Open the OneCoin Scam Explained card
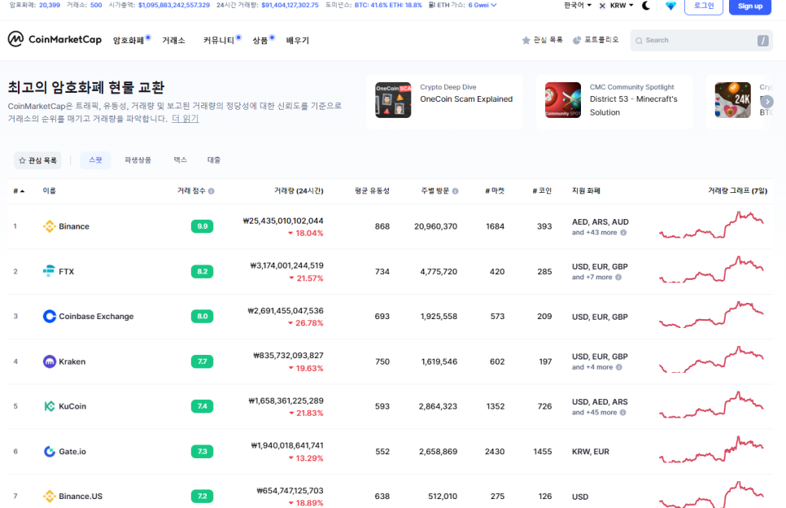This screenshot has width=786, height=508. pyautogui.click(x=444, y=100)
